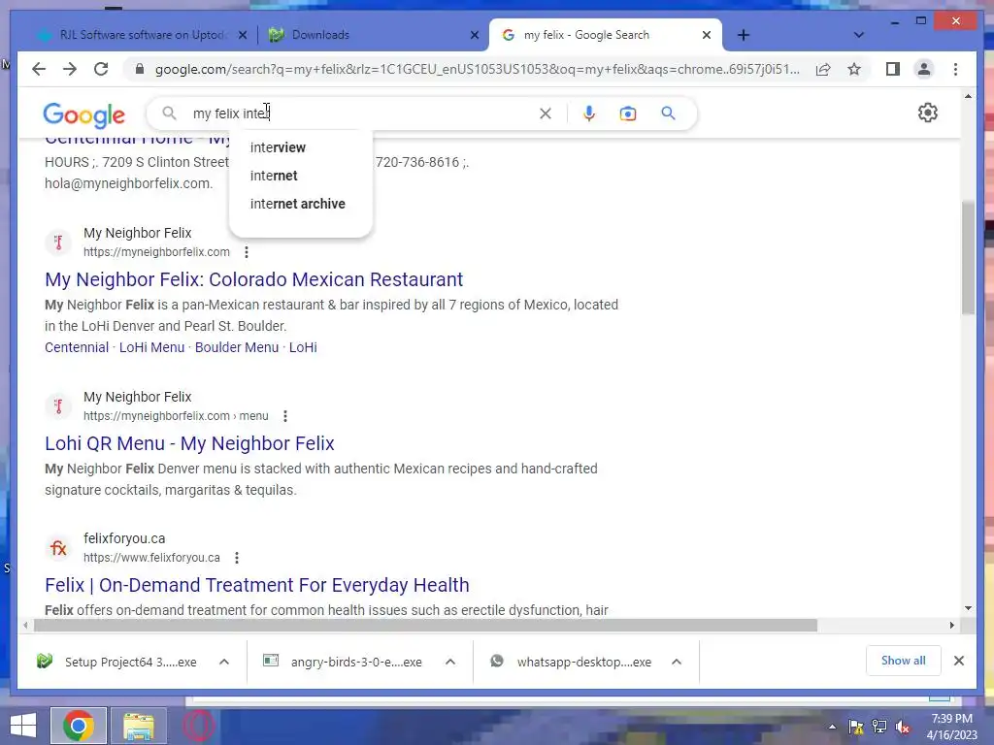Open My Neighbor Felix: Colorado Mexican Restaurant
994x745 pixels.
pos(253,279)
